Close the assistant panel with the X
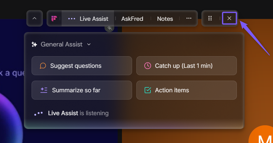Image resolution: width=273 pixels, height=143 pixels. point(229,18)
